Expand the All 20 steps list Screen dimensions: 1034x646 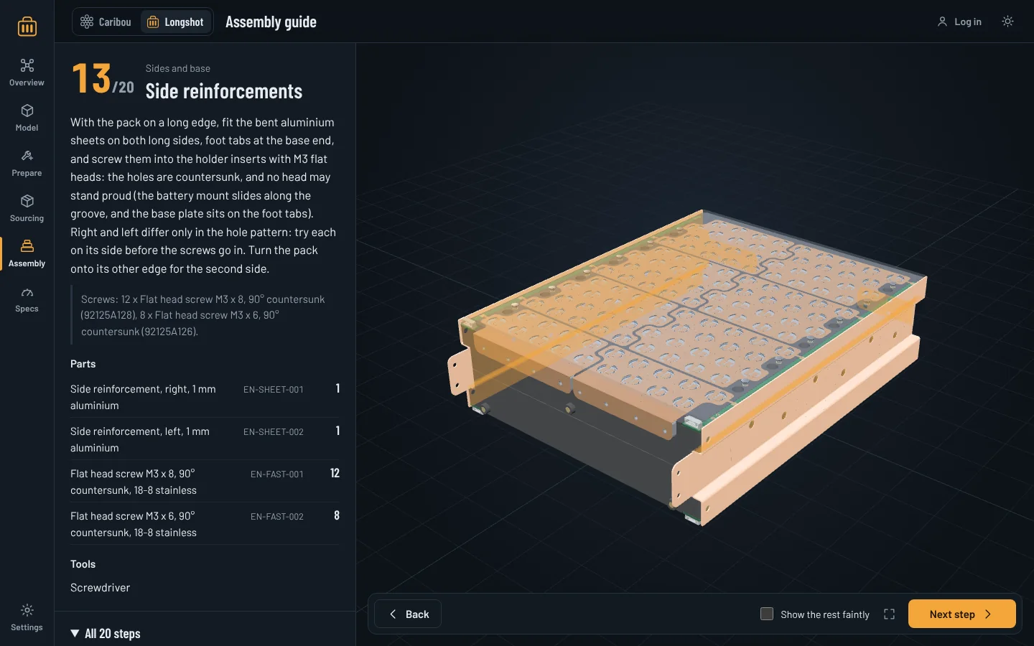pos(106,633)
